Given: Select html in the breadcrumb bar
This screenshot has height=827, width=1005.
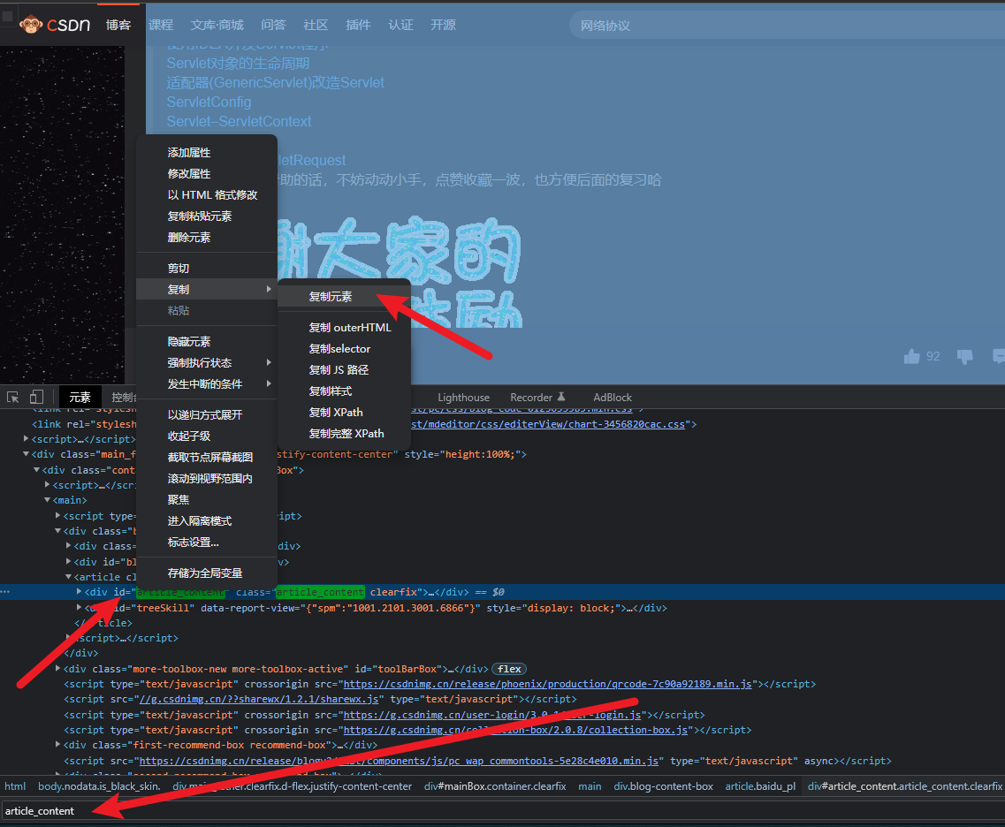Looking at the screenshot, I should click(x=15, y=786).
